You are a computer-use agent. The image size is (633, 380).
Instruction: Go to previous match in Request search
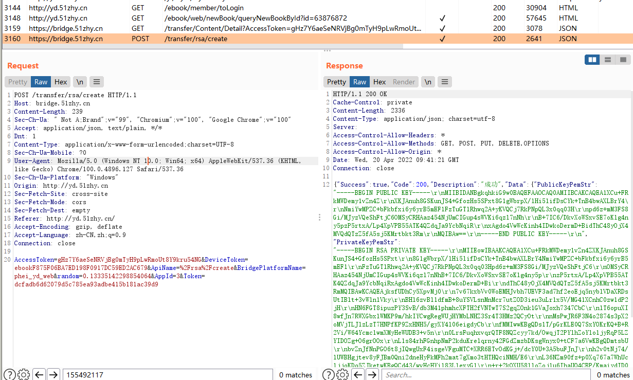click(39, 374)
